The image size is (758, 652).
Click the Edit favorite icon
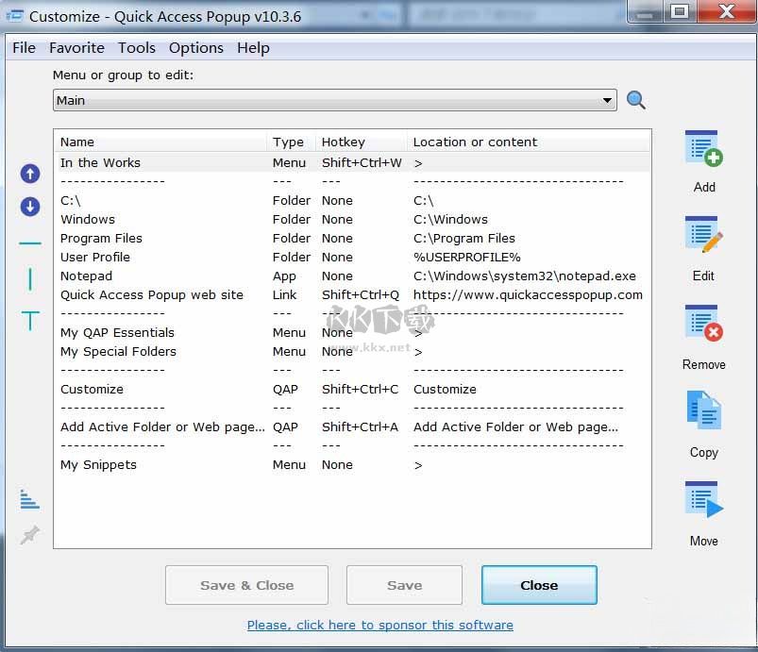pyautogui.click(x=703, y=237)
